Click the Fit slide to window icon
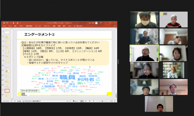194x116 pixels. [115, 101]
